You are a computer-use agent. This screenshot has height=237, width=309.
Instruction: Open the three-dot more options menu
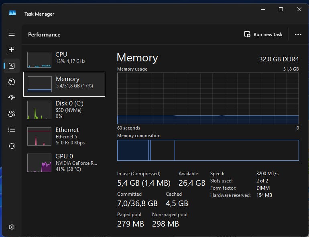point(298,34)
